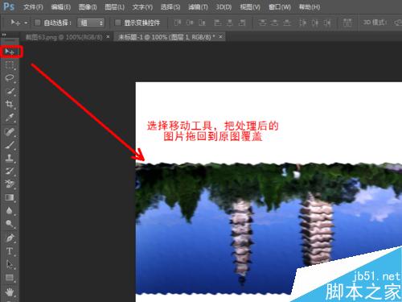
Task: Click Distribute right edges icon
Action: (327, 23)
